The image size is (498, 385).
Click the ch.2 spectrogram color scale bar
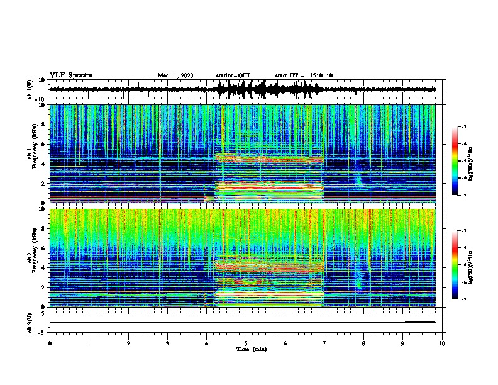pyautogui.click(x=455, y=265)
